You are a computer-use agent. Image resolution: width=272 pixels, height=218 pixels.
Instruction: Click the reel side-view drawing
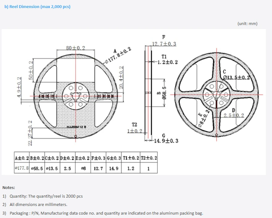coord(148,94)
